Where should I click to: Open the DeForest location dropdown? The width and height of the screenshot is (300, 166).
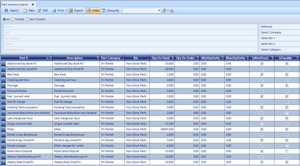[280, 27]
